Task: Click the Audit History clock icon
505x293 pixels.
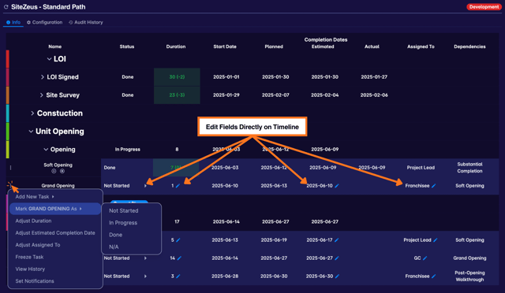Action: click(x=70, y=22)
